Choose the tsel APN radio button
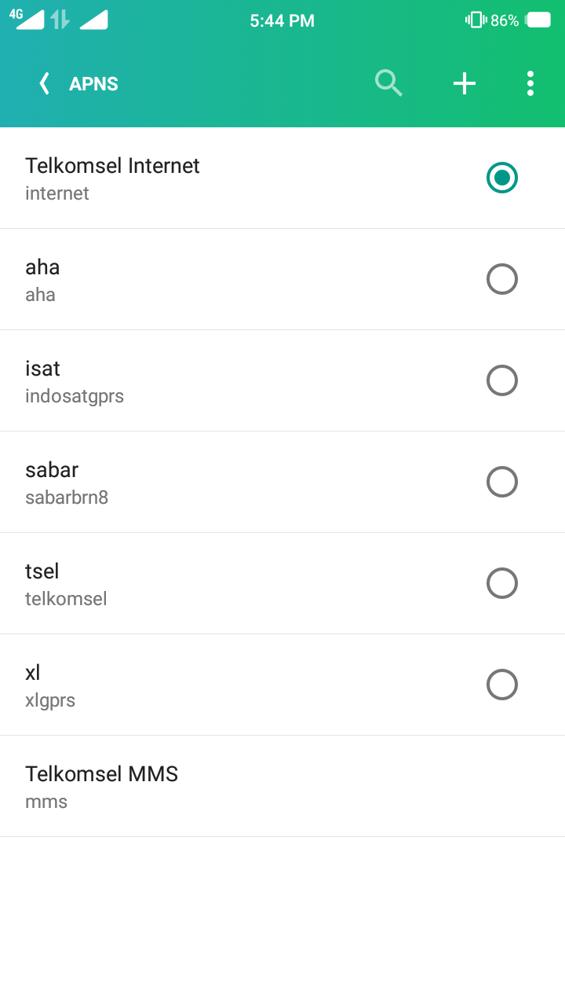The height and width of the screenshot is (1006, 565). [x=502, y=583]
